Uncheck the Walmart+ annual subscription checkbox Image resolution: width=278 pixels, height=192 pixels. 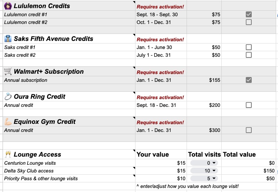249,80
